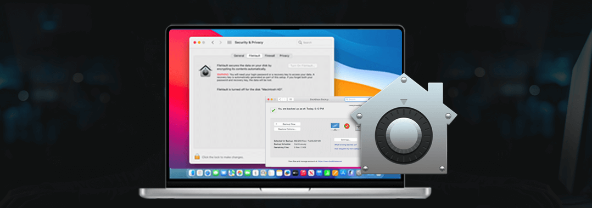Image resolution: width=592 pixels, height=208 pixels.
Task: Open Music from the Dock
Action: point(303,173)
